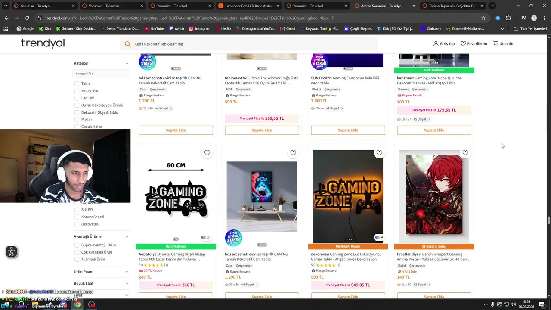Viewport: 551px width, 310px height.
Task: Check the Duvar Dekorasyon Ürünü checkbox
Action: [x=77, y=105]
